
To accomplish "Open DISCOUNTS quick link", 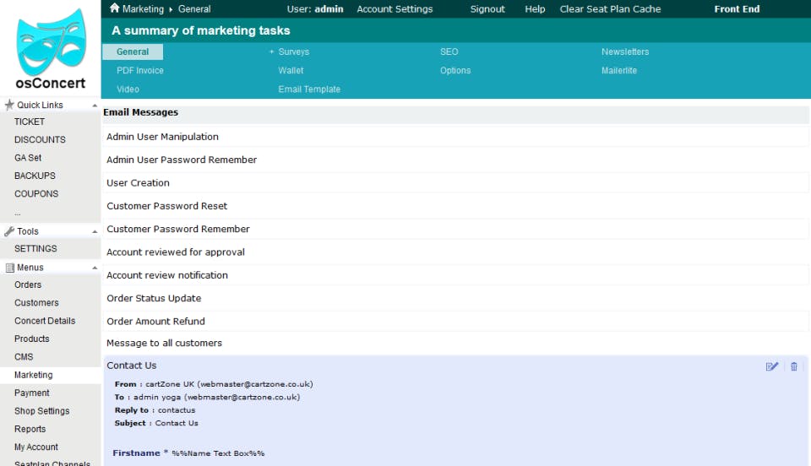I will click(40, 139).
